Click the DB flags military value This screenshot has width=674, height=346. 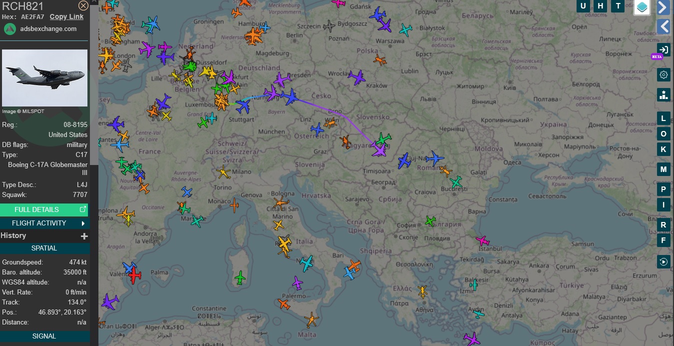[77, 144]
